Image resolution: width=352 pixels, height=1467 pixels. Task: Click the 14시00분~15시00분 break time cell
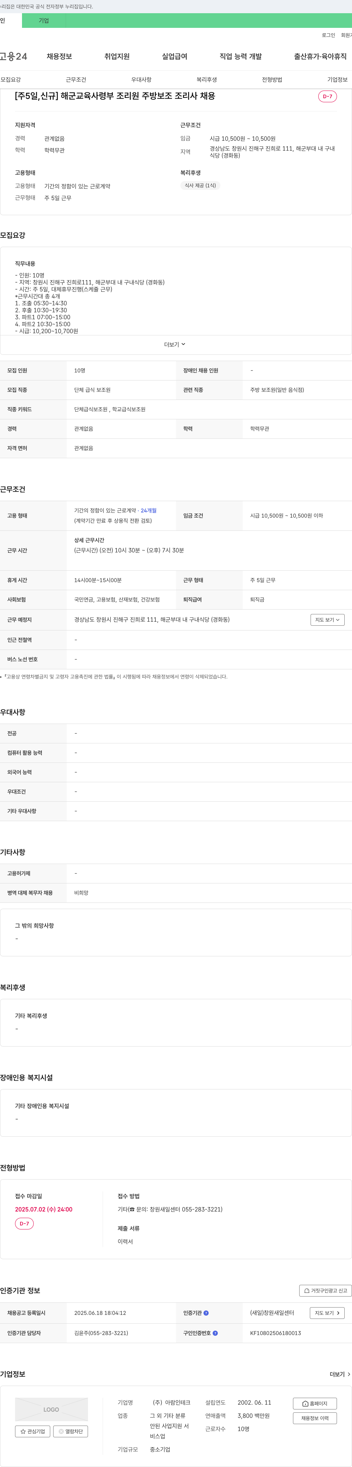click(x=98, y=580)
